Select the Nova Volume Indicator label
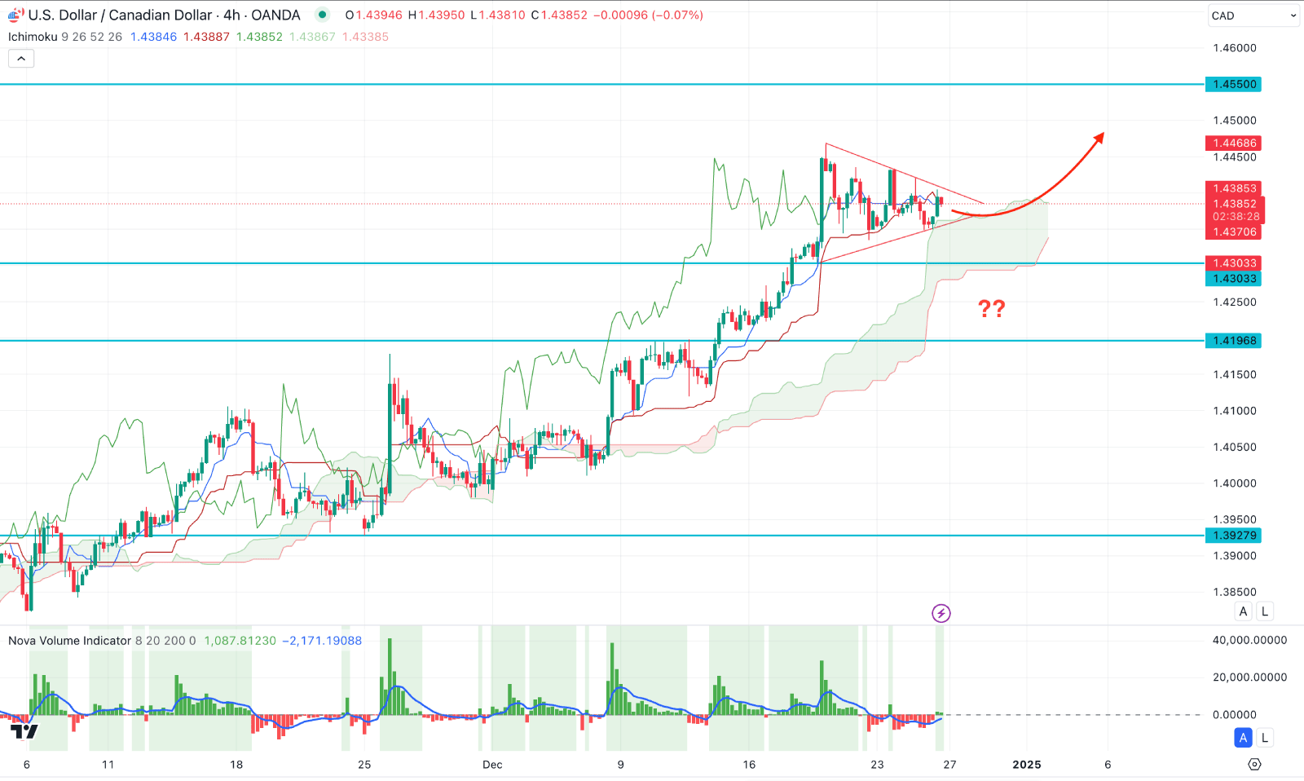Image resolution: width=1304 pixels, height=781 pixels. pos(102,641)
